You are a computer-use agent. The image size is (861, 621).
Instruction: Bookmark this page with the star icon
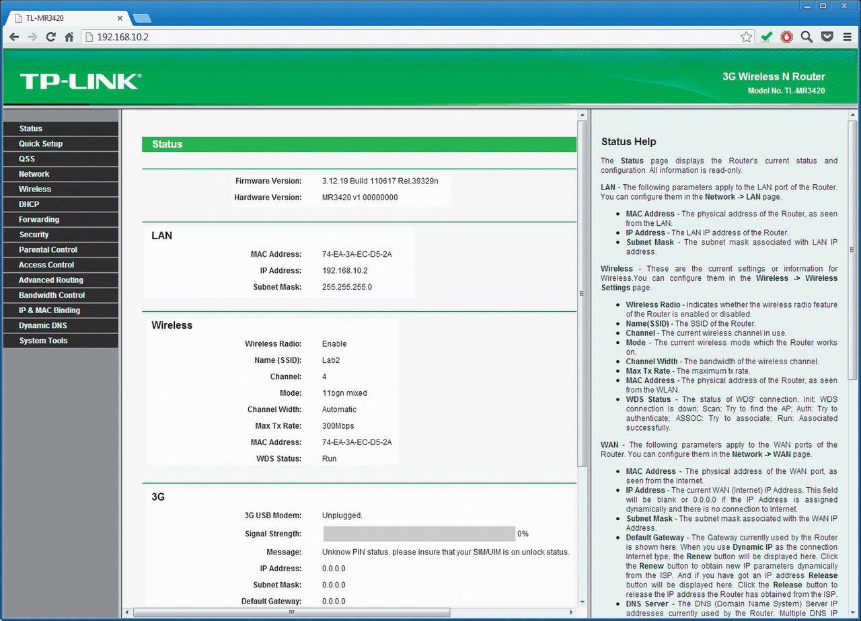746,37
